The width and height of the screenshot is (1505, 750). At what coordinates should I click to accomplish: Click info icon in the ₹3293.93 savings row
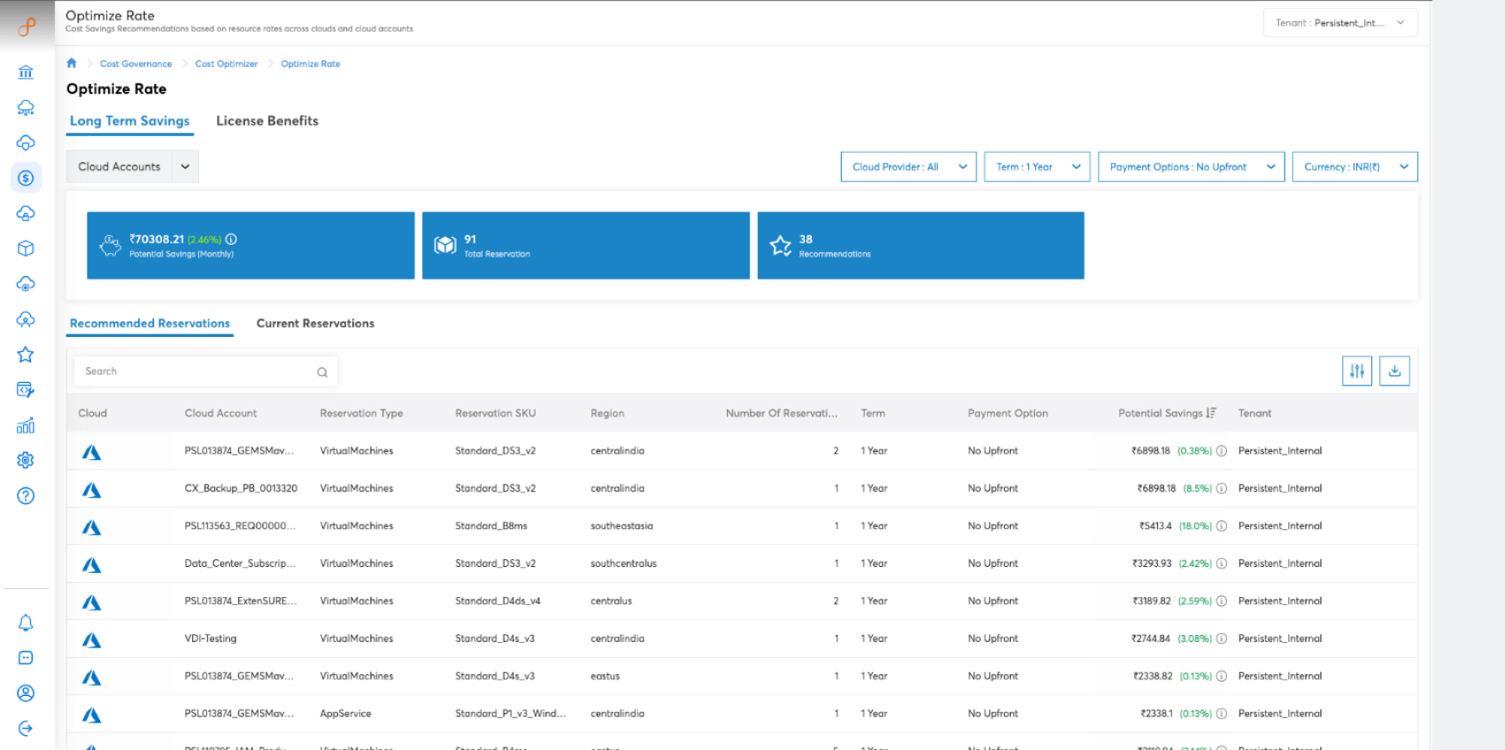click(x=1222, y=563)
